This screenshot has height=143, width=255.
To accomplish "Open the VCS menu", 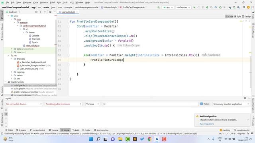I will pos(72,2).
